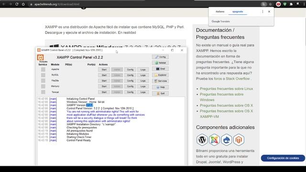Screen dimensions: 306x172
Task: Open Help in XAMPP Control Panel
Action: (x=160, y=87)
